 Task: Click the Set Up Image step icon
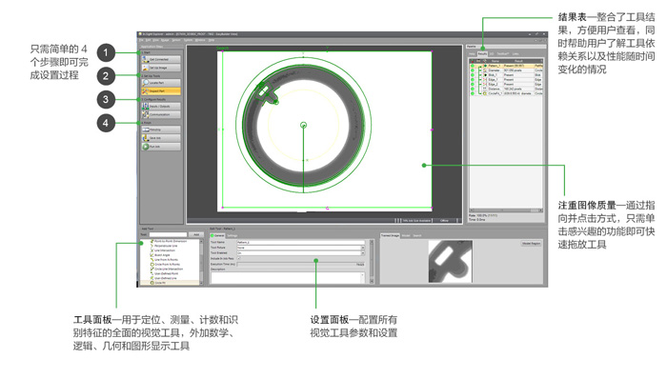click(x=146, y=68)
